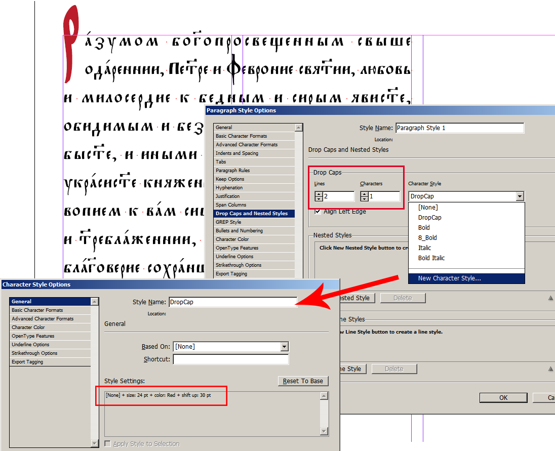Open Indents and Spacing section
This screenshot has width=555, height=451.
pyautogui.click(x=254, y=153)
